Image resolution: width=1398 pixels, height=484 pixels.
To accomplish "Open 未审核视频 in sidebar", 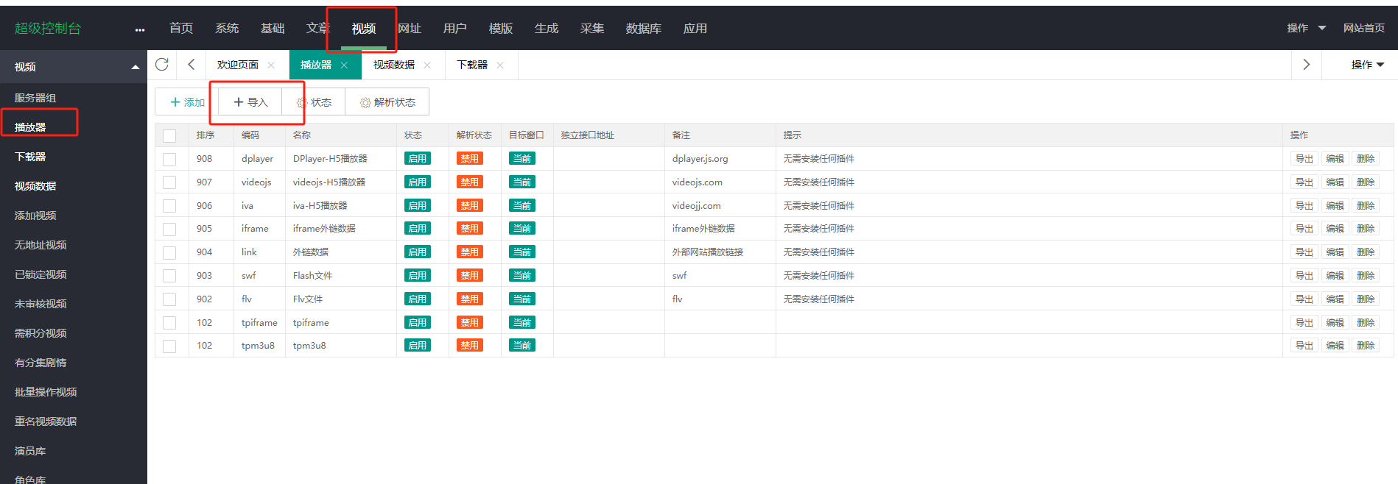I will pyautogui.click(x=41, y=304).
